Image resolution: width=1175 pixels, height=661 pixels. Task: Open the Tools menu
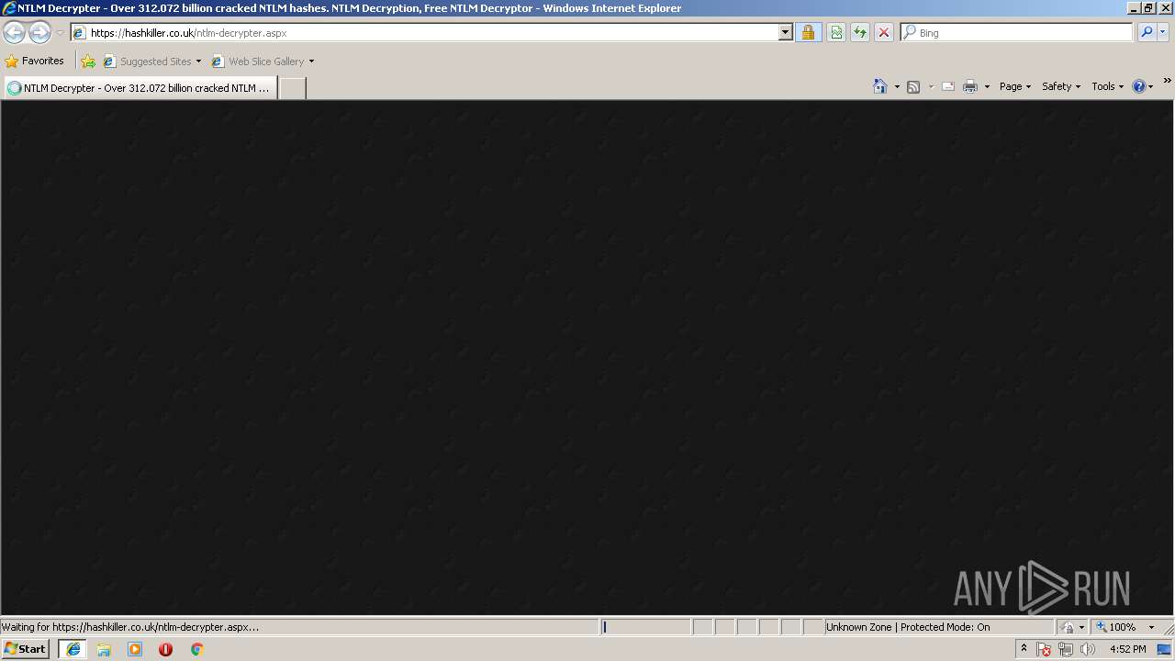pos(1107,86)
